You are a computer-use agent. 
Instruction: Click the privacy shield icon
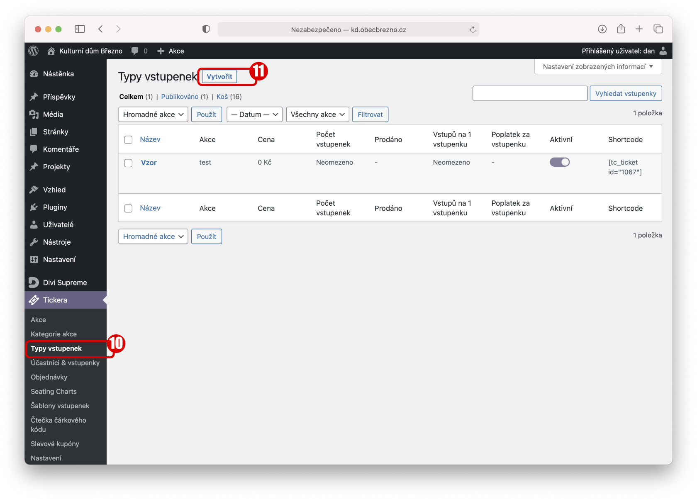coord(206,29)
